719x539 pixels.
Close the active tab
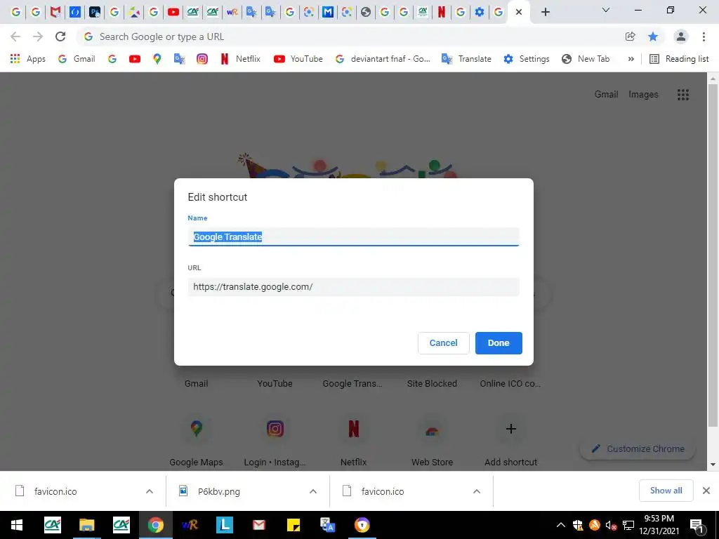coord(519,13)
